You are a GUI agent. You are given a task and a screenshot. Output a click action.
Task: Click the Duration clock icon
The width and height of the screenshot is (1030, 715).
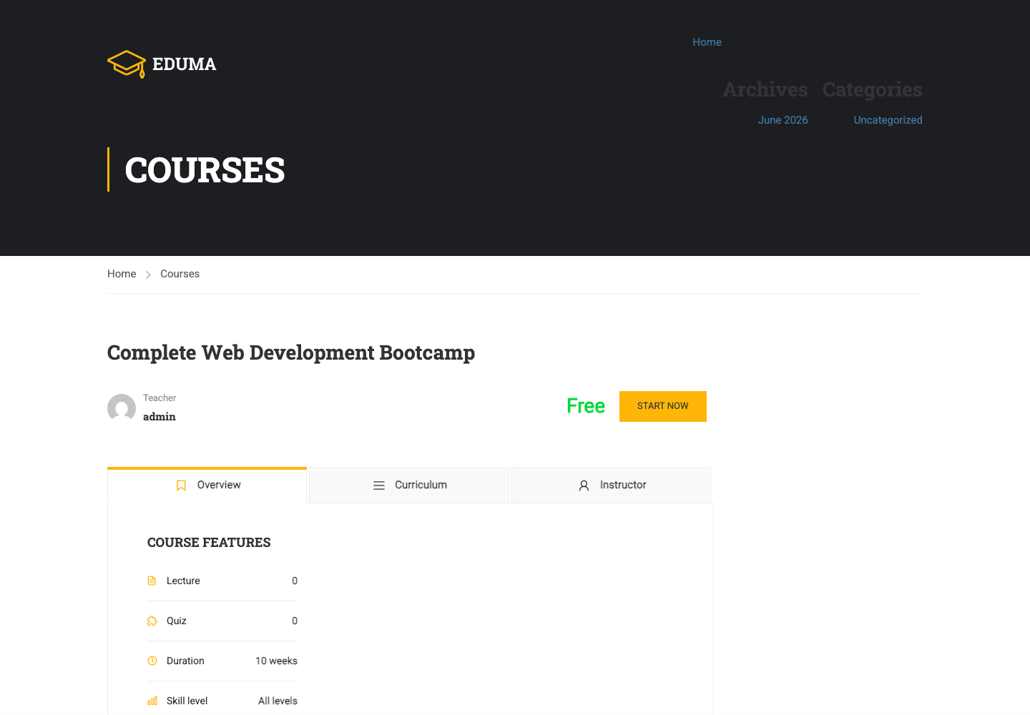point(152,661)
